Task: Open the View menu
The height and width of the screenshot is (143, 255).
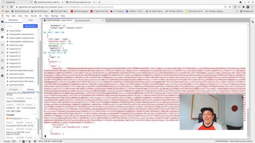Action: coord(20,16)
